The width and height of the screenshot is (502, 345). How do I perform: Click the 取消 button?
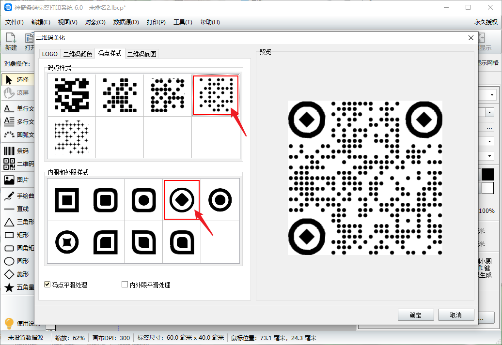(x=456, y=315)
